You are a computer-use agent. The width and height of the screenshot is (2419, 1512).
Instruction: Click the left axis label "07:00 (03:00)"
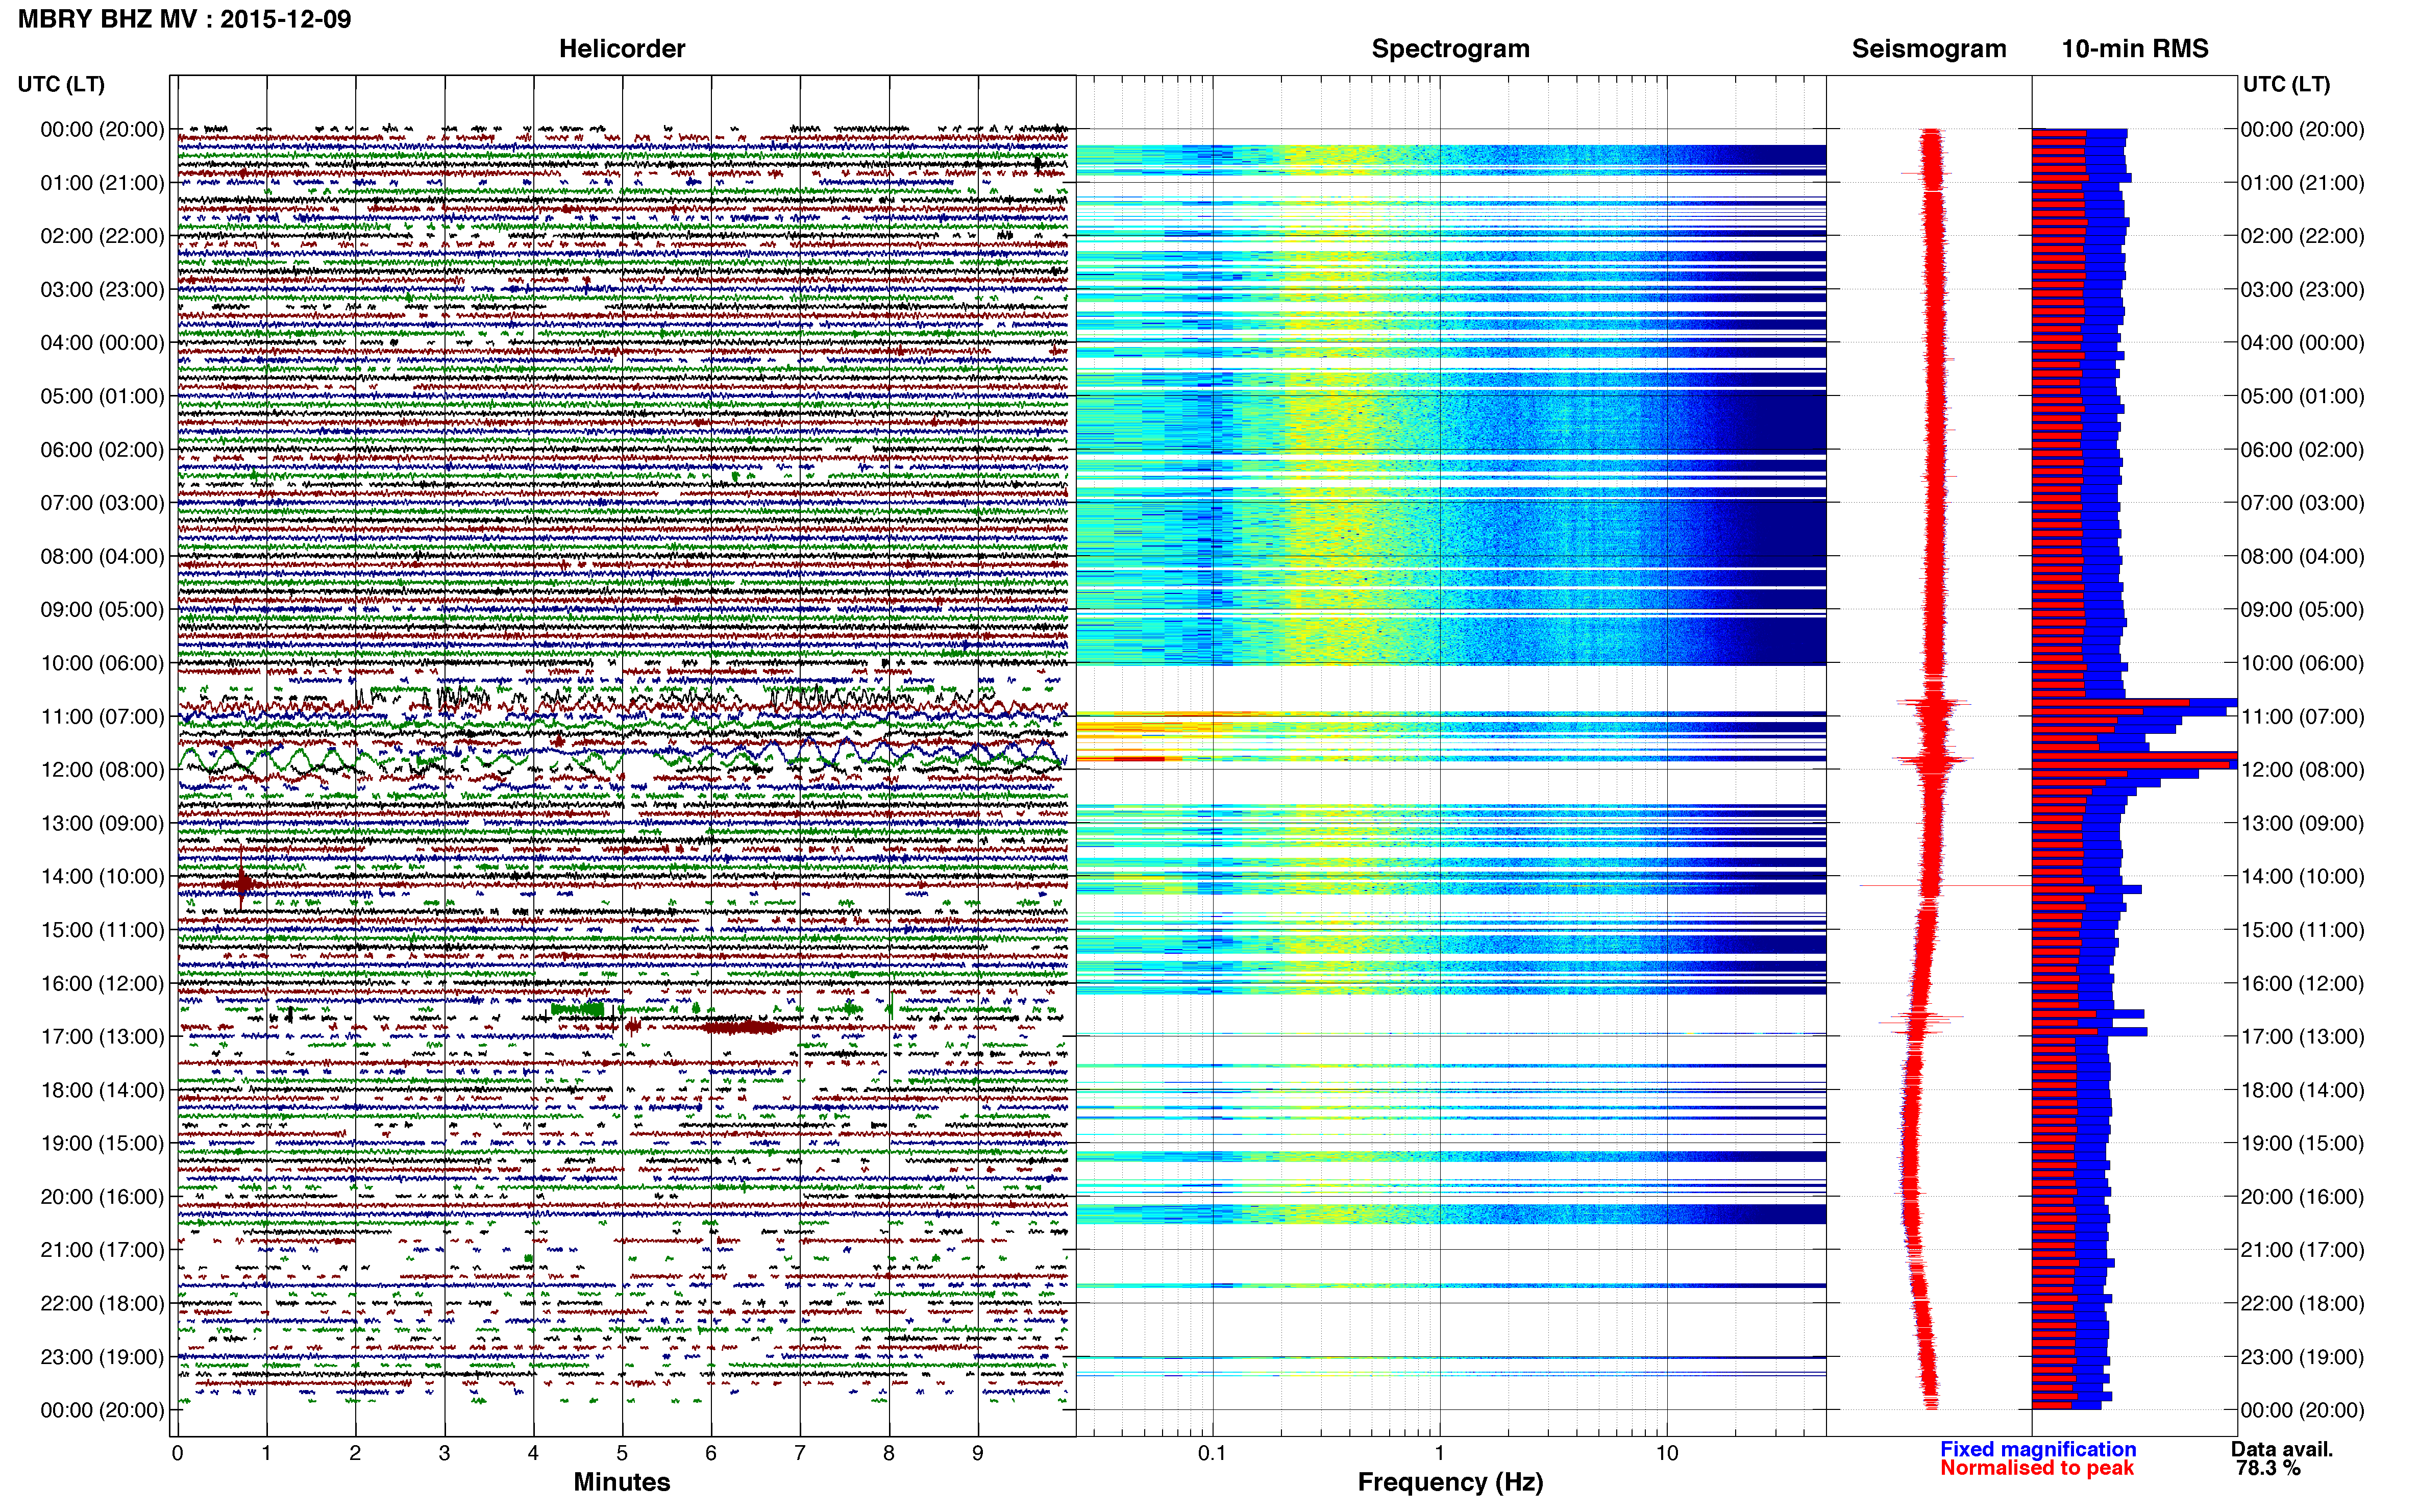click(102, 503)
